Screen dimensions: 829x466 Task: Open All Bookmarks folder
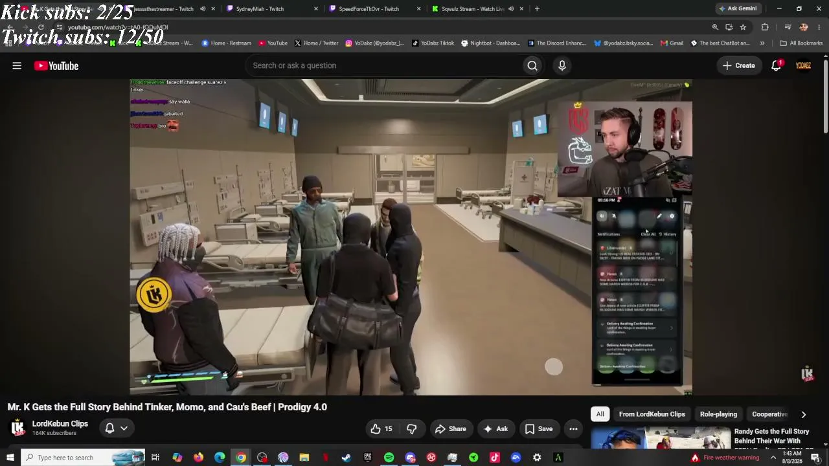pyautogui.click(x=801, y=43)
